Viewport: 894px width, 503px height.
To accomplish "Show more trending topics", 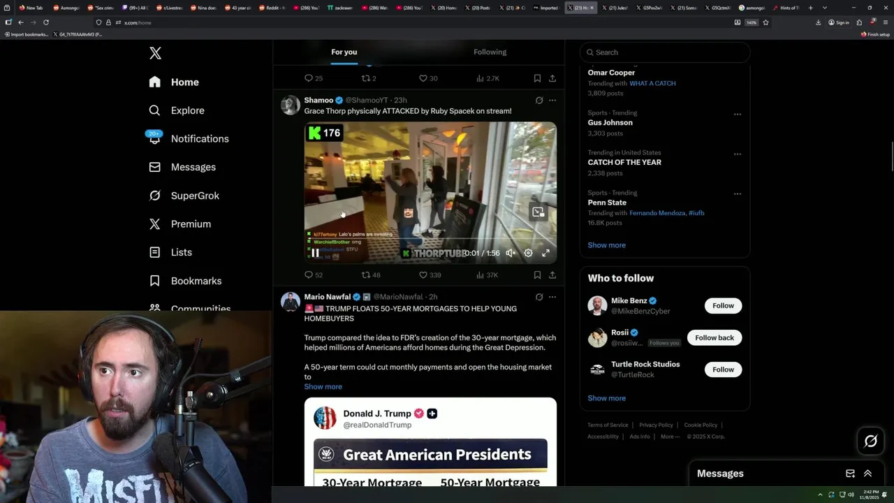I will click(x=606, y=245).
